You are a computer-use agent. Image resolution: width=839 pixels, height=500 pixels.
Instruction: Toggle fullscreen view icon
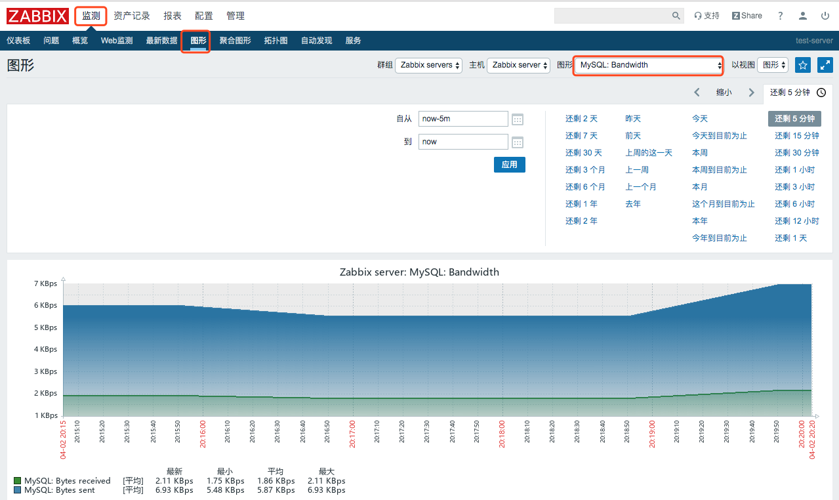tap(825, 65)
